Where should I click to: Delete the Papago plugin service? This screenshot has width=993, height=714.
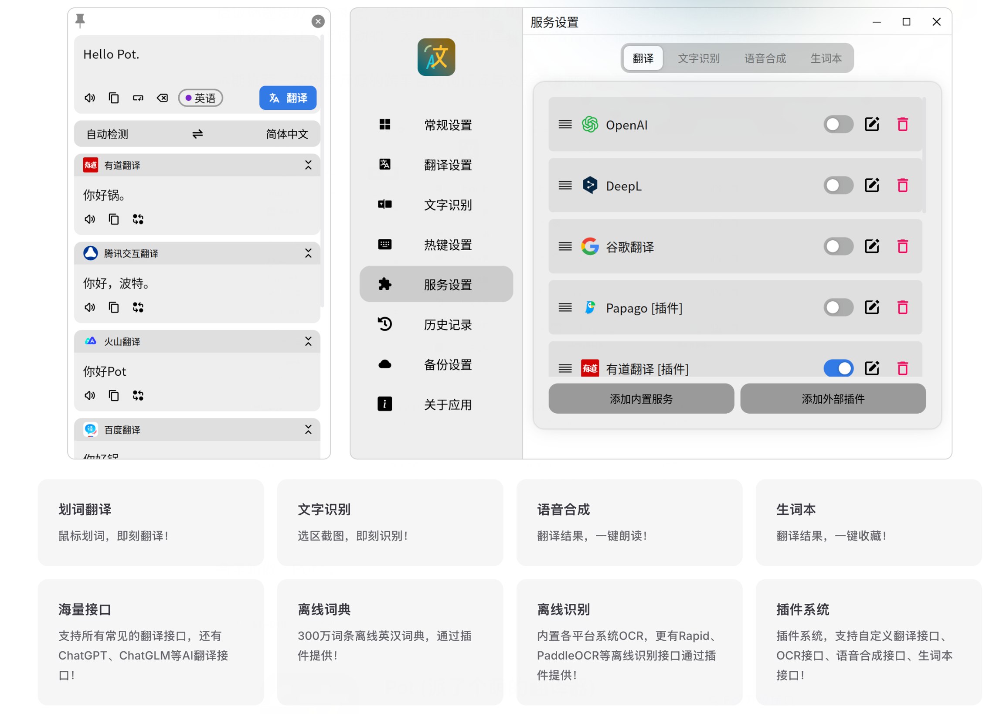point(902,307)
